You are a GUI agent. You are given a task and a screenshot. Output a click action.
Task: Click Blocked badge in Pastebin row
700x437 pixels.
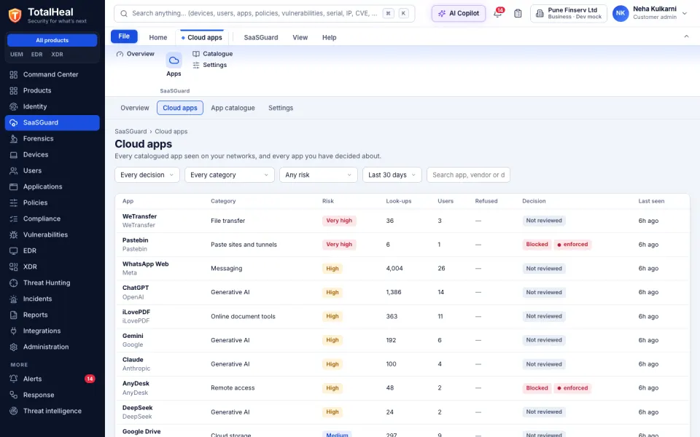537,245
